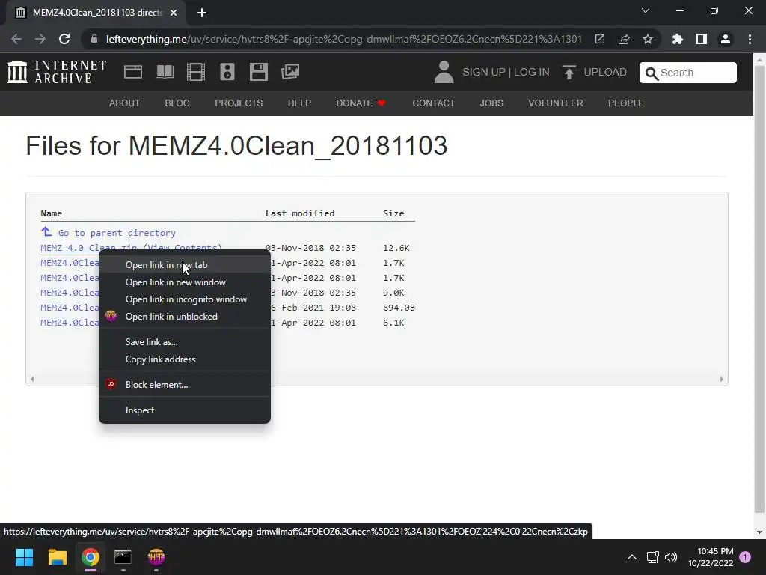Open the HELP page

[299, 103]
